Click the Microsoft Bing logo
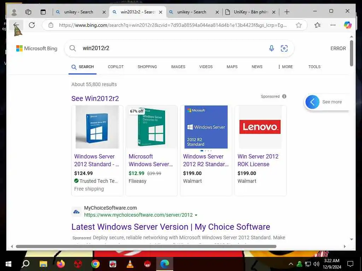Image resolution: width=362 pixels, height=271 pixels. pos(36,48)
